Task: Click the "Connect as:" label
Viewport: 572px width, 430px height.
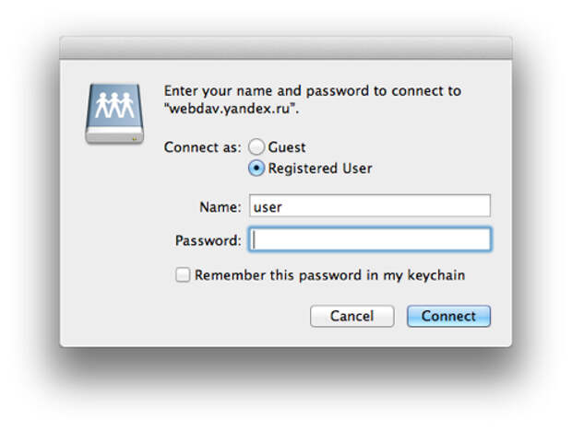Action: click(x=202, y=147)
